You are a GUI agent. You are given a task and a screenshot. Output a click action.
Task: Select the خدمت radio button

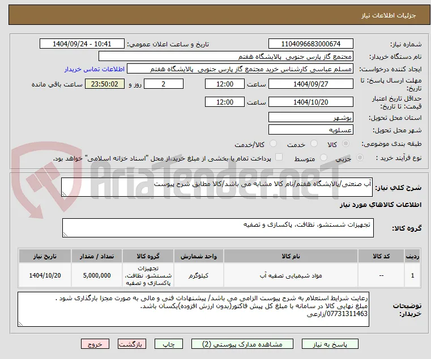(314, 143)
